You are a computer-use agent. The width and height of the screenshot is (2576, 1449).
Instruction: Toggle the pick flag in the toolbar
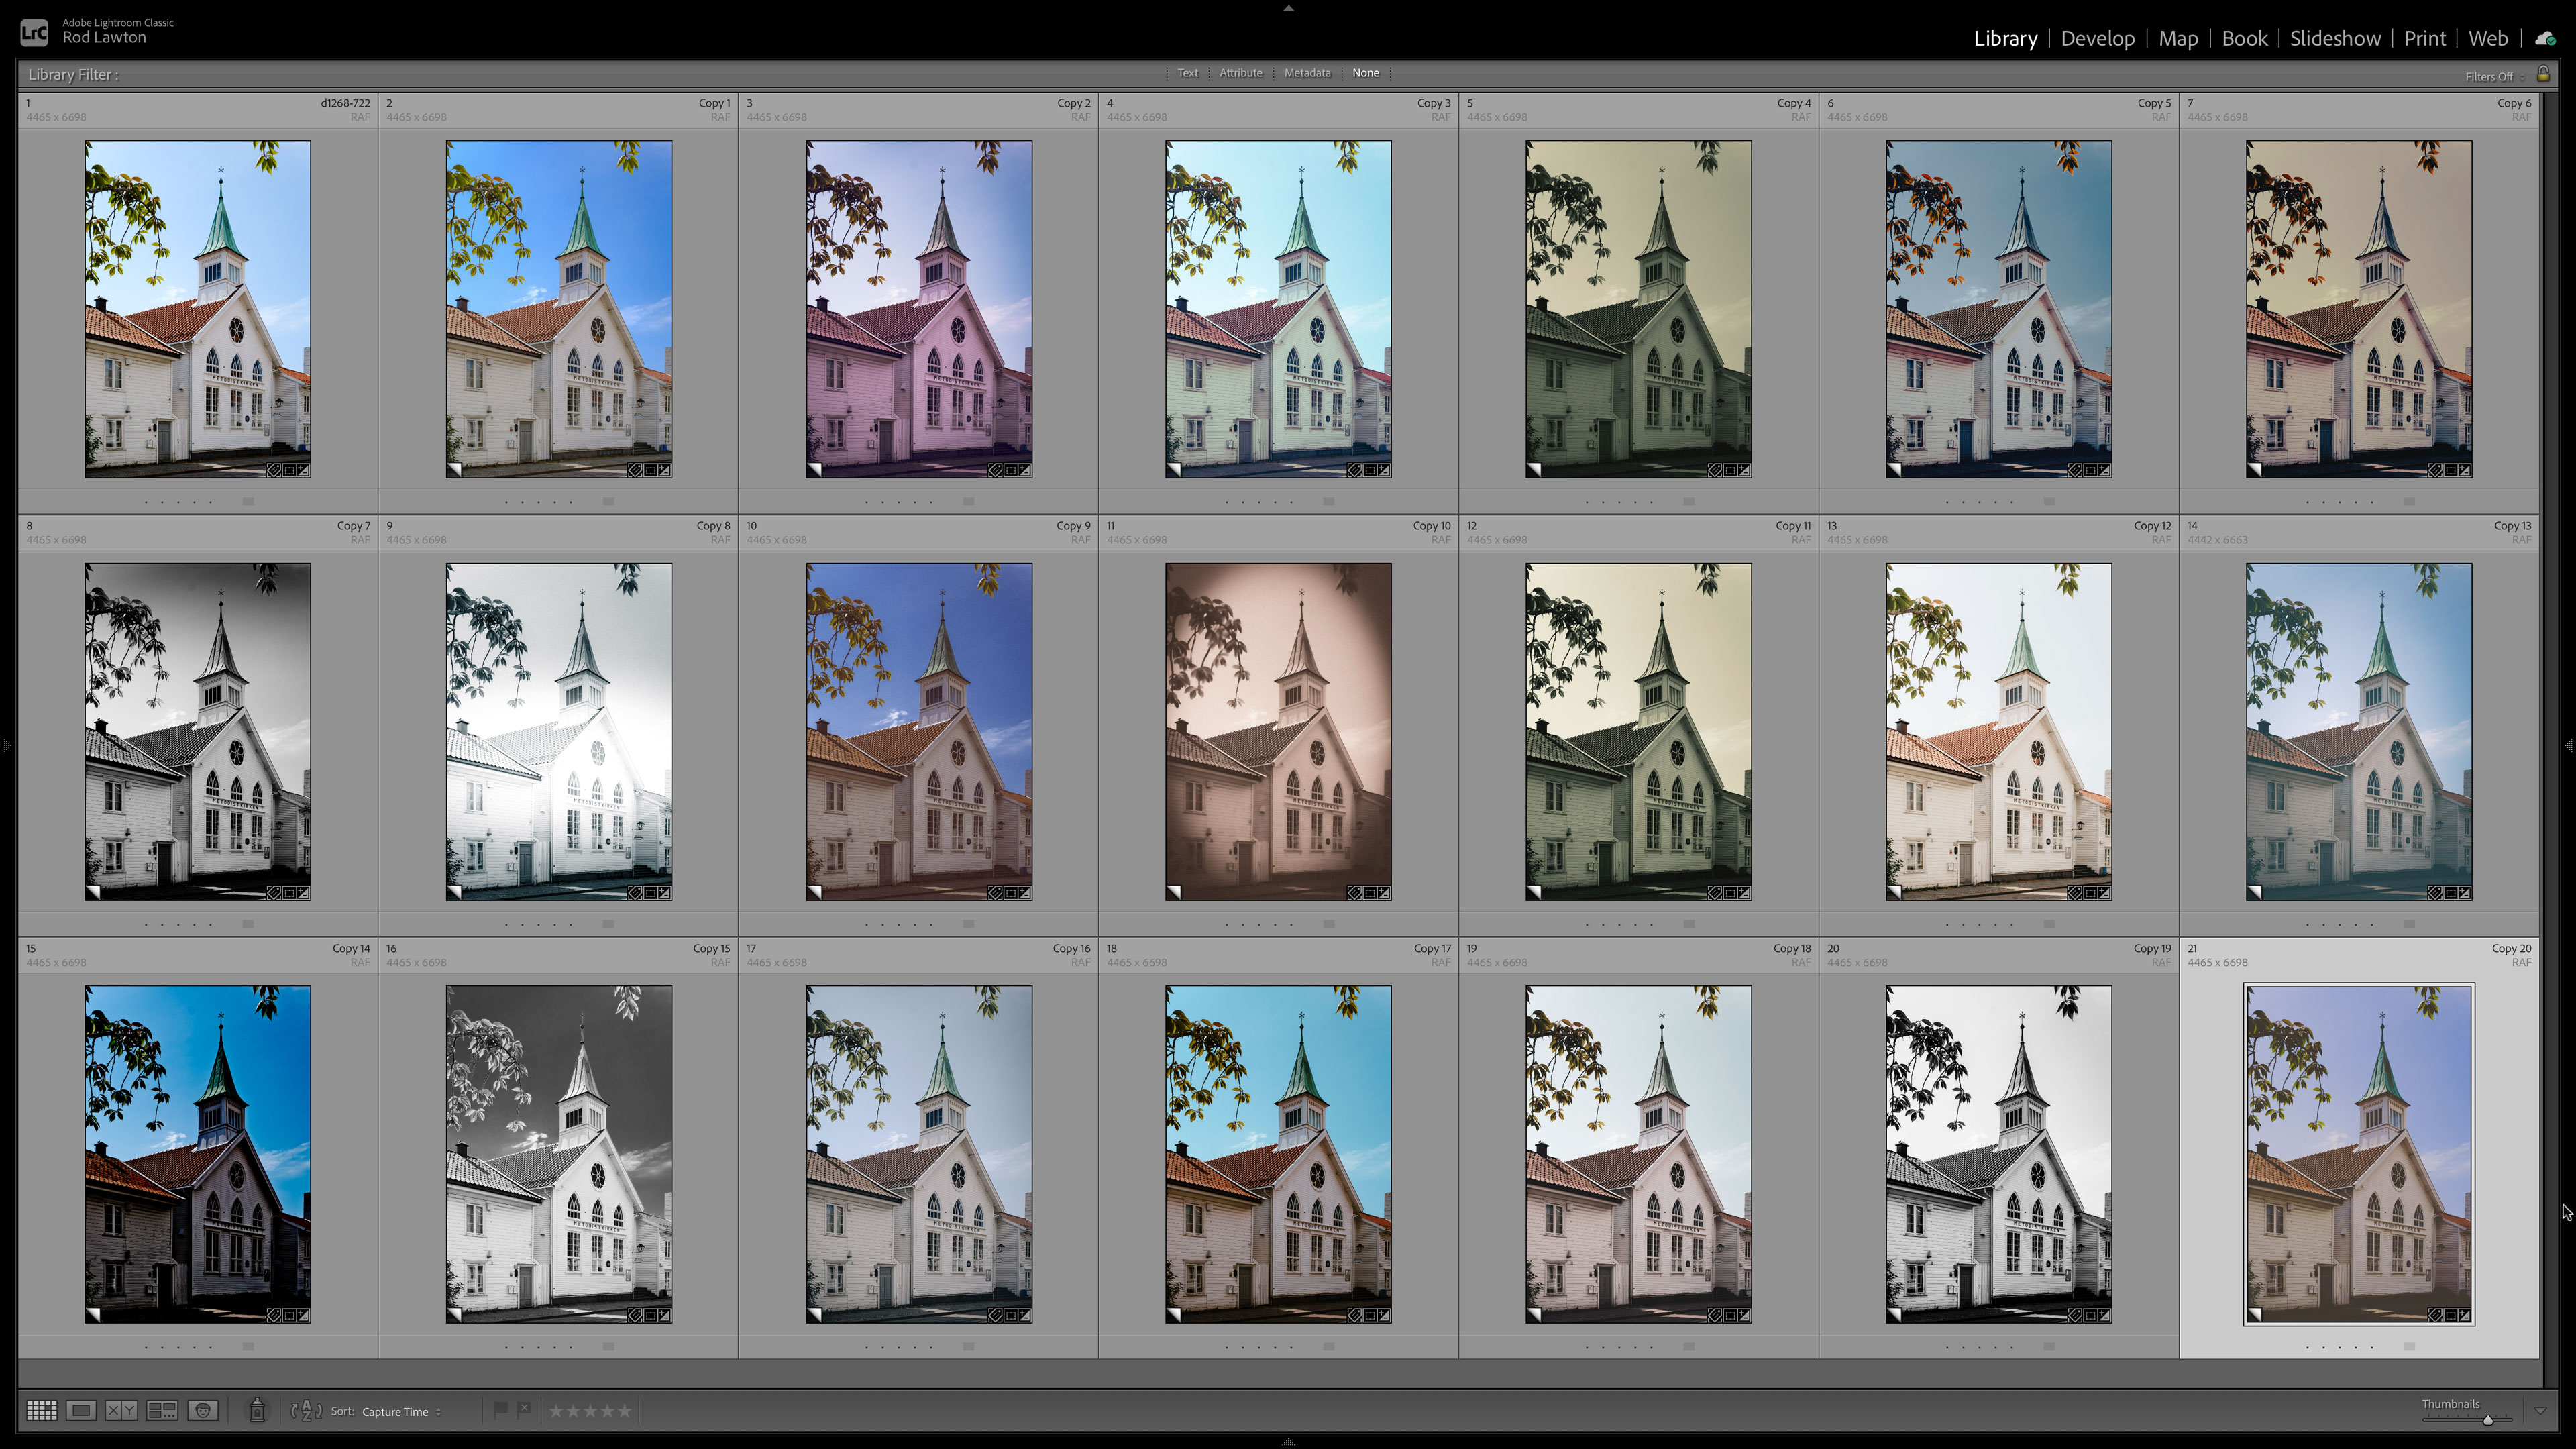500,1409
